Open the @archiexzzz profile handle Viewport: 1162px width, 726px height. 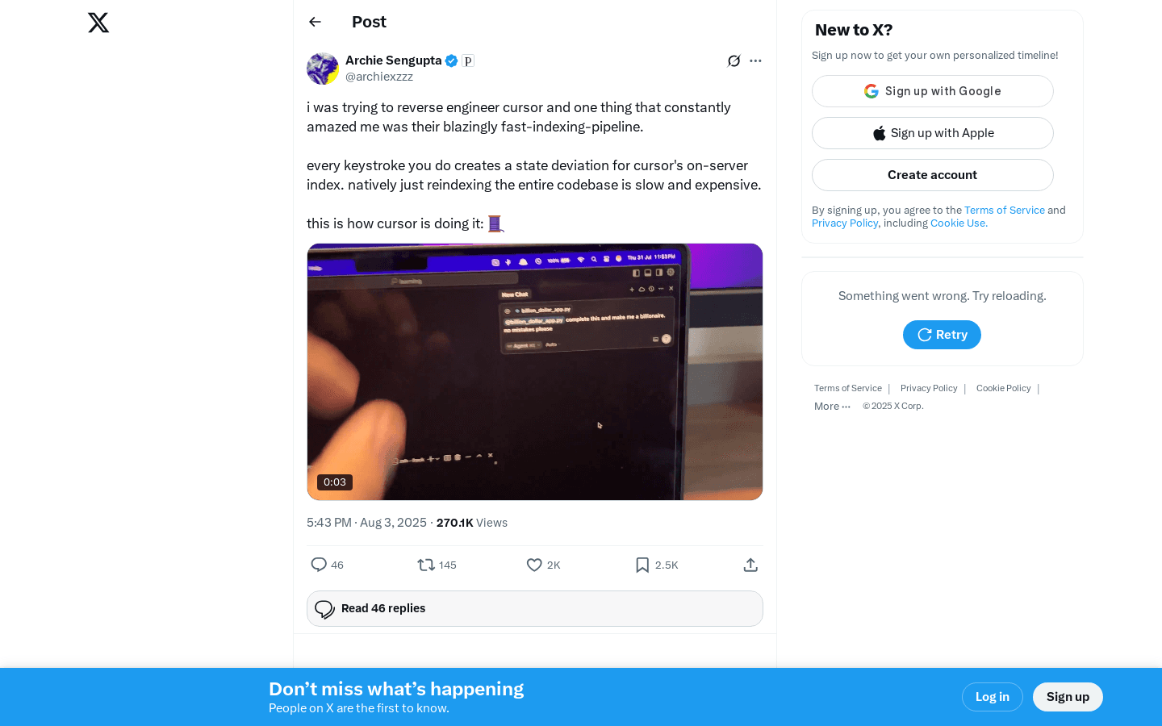pos(379,77)
